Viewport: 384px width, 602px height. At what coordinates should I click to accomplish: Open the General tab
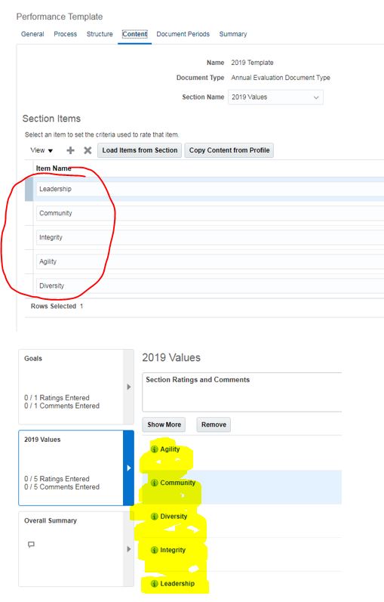(32, 34)
